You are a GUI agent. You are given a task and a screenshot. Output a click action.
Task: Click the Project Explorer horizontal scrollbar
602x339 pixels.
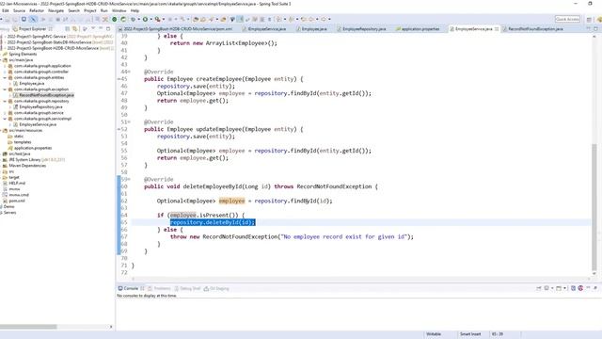point(28,327)
